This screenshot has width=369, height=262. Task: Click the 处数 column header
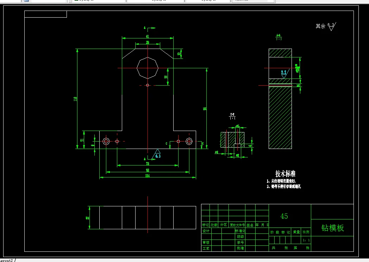click(x=214, y=225)
